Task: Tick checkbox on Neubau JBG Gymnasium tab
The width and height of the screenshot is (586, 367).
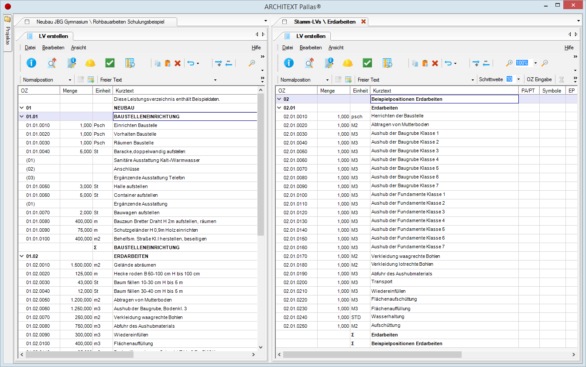Action: tap(27, 21)
